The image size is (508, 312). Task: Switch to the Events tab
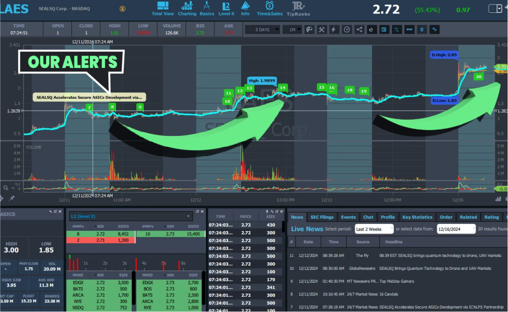coord(348,217)
